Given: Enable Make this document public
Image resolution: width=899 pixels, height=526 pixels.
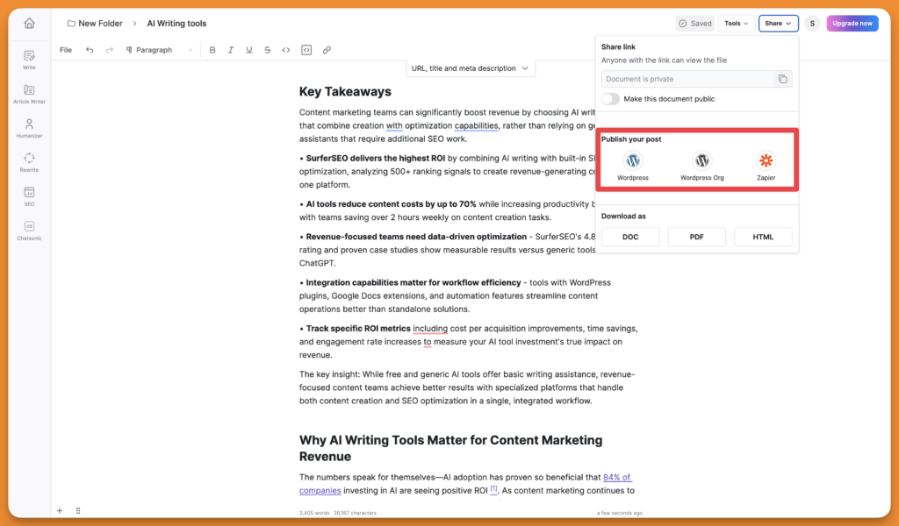Looking at the screenshot, I should 609,99.
